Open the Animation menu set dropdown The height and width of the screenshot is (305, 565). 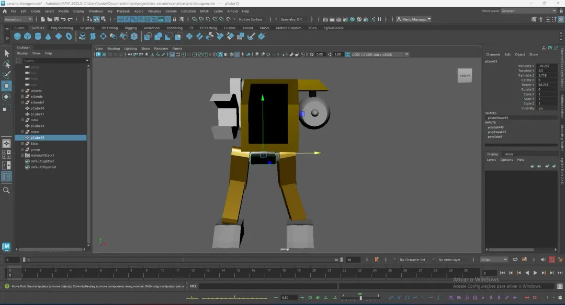pyautogui.click(x=18, y=19)
